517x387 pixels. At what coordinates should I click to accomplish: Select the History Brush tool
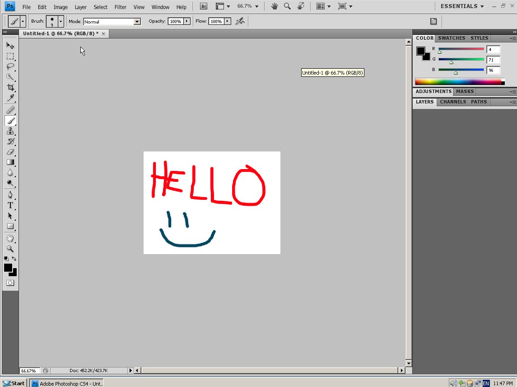(10, 142)
